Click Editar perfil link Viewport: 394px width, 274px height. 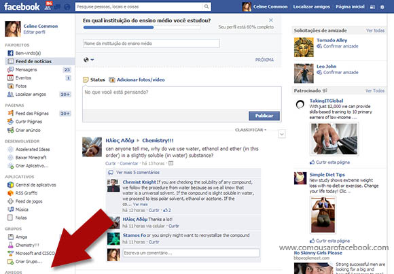(34, 32)
